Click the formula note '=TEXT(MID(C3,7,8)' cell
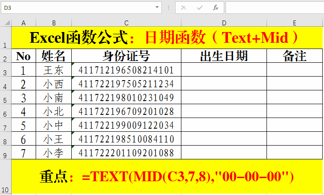The width and height of the screenshot is (324, 195). 167,177
